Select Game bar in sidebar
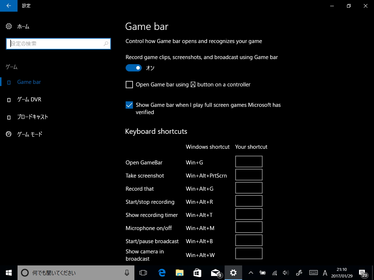Image resolution: width=374 pixels, height=280 pixels. click(29, 82)
